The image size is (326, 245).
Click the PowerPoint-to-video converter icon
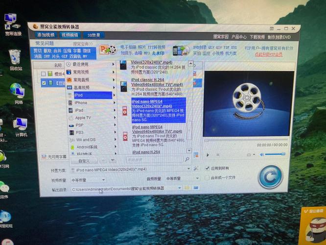coord(108,50)
